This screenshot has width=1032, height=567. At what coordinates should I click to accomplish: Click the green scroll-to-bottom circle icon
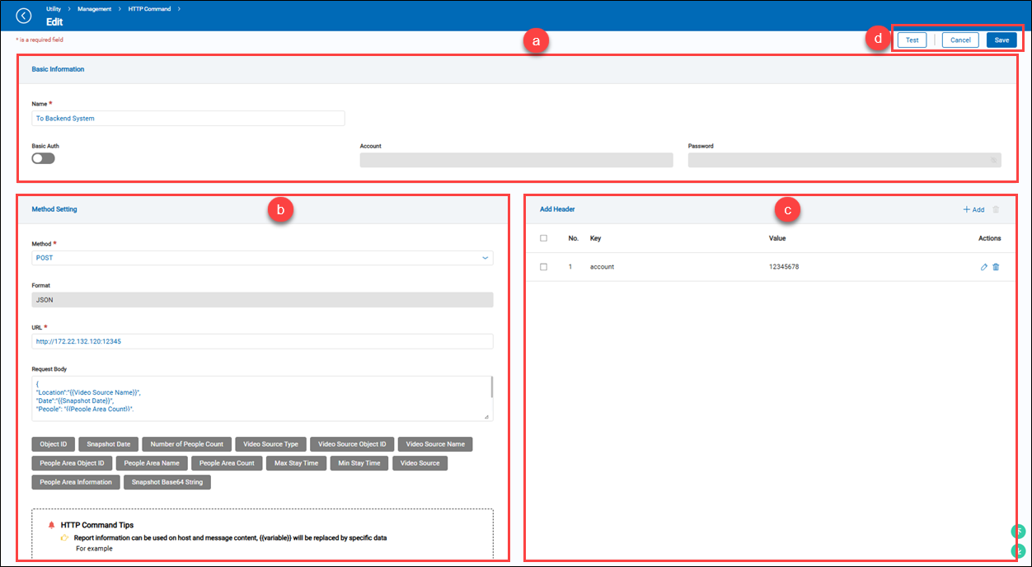pyautogui.click(x=1019, y=551)
